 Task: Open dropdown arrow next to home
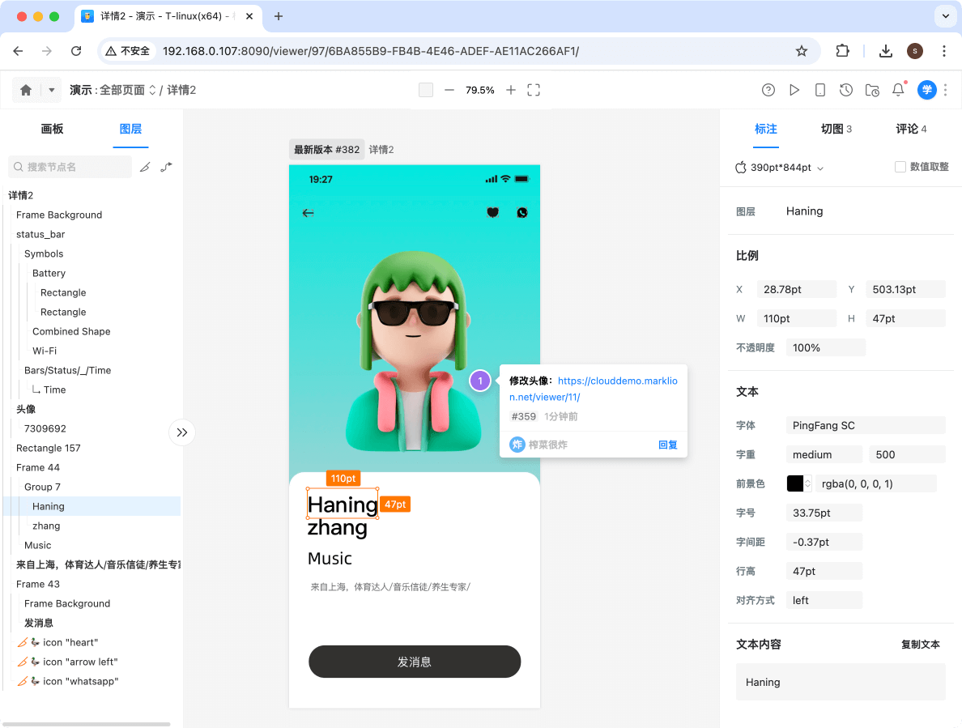tap(52, 90)
